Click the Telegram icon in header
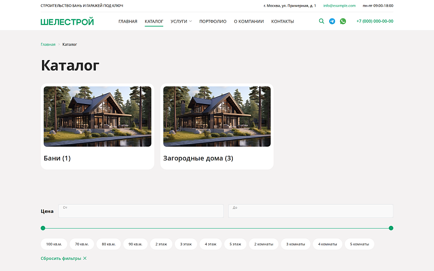 (332, 21)
